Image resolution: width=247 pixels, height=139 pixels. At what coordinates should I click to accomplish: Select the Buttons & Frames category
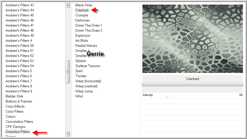pyautogui.click(x=19, y=101)
